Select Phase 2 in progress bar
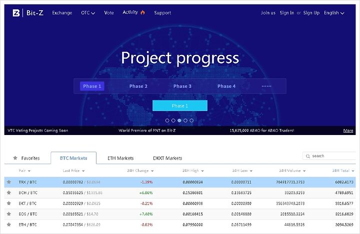The height and width of the screenshot is (234, 360). coord(138,86)
